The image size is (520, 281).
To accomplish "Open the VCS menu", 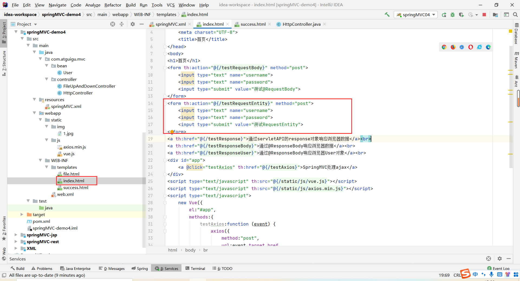I will (x=171, y=5).
